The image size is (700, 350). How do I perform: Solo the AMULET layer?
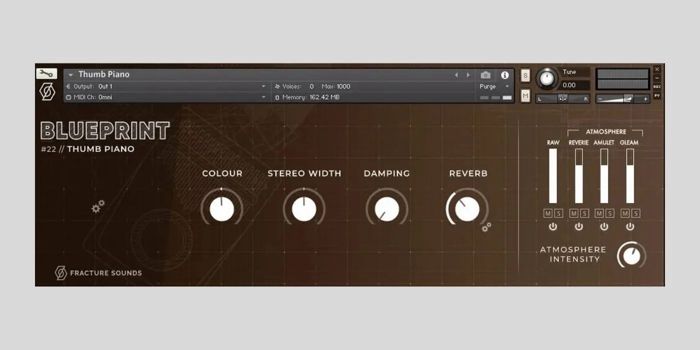point(609,213)
